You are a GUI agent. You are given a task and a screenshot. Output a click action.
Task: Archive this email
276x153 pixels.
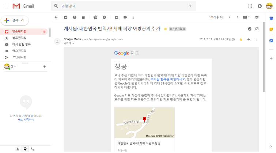pyautogui.click(x=66, y=17)
